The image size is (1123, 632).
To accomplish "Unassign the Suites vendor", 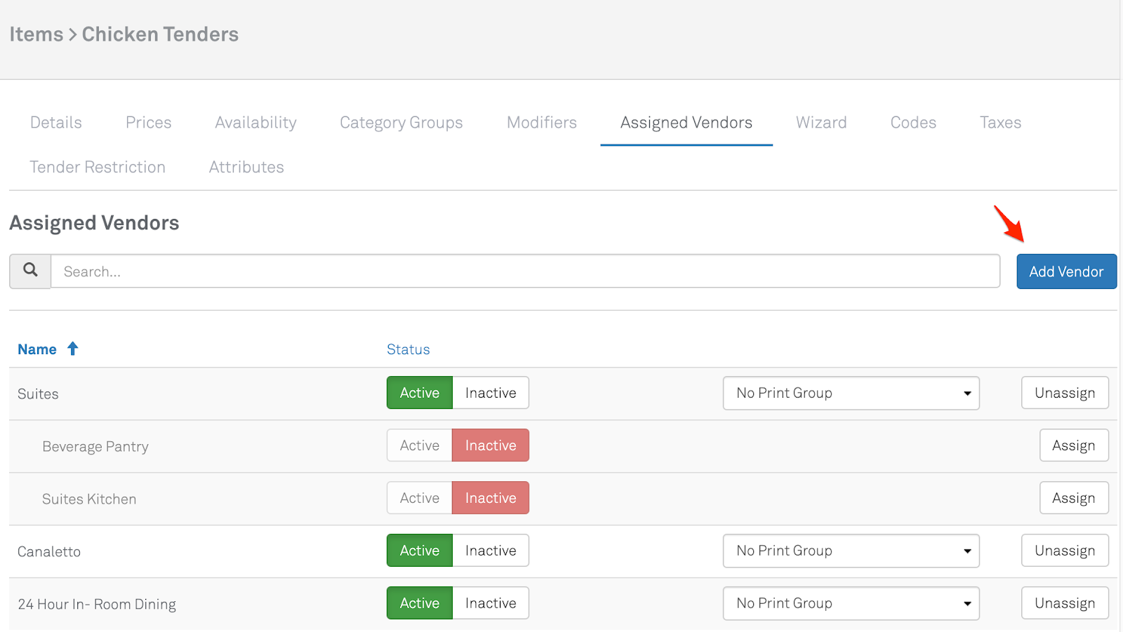I will [1064, 393].
